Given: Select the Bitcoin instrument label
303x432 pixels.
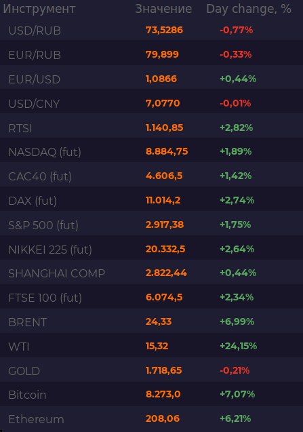Looking at the screenshot, I should pos(27,395).
